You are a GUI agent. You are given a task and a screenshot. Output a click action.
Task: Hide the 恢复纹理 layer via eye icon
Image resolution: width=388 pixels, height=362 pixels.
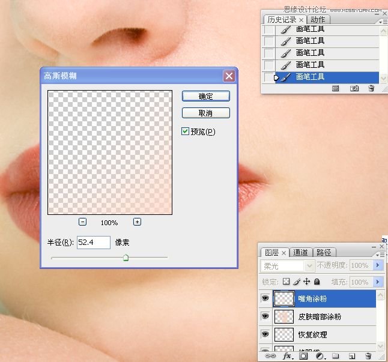click(265, 334)
